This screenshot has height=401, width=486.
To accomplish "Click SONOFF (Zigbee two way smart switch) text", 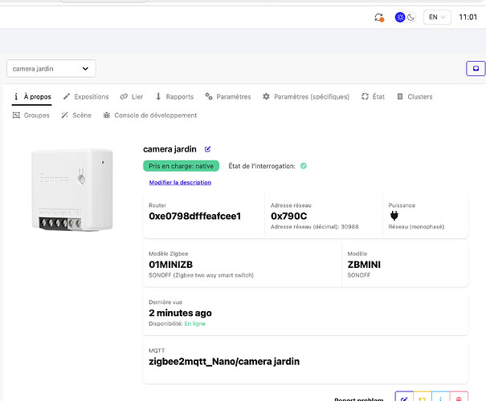I will [x=201, y=275].
